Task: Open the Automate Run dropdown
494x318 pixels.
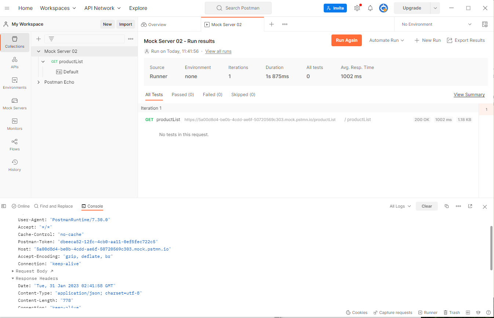Action: (386, 40)
